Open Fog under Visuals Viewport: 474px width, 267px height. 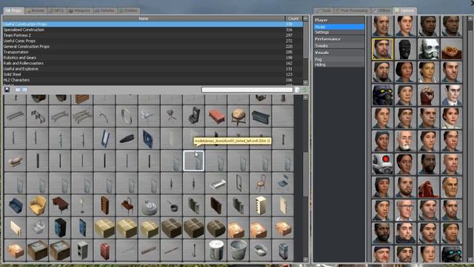click(x=339, y=59)
